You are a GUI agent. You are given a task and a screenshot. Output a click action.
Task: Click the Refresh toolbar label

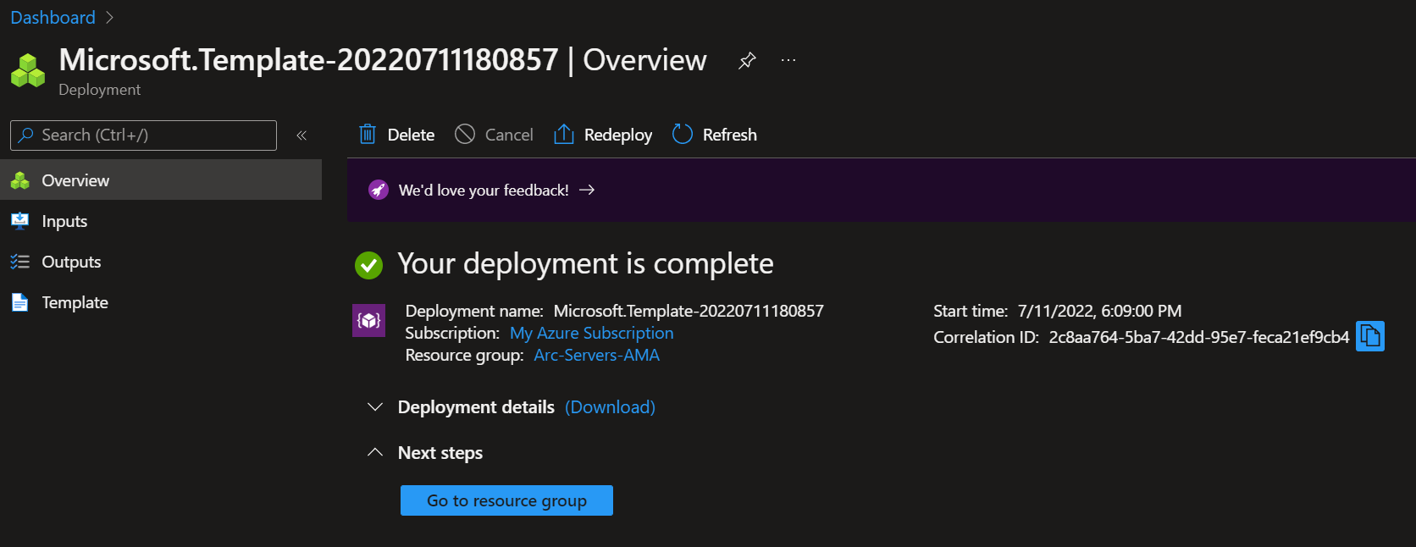point(730,135)
